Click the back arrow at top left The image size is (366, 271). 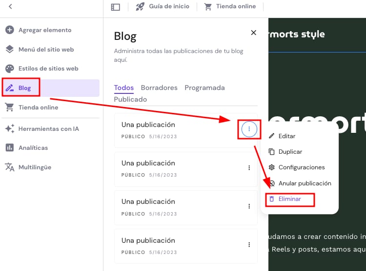point(11,6)
